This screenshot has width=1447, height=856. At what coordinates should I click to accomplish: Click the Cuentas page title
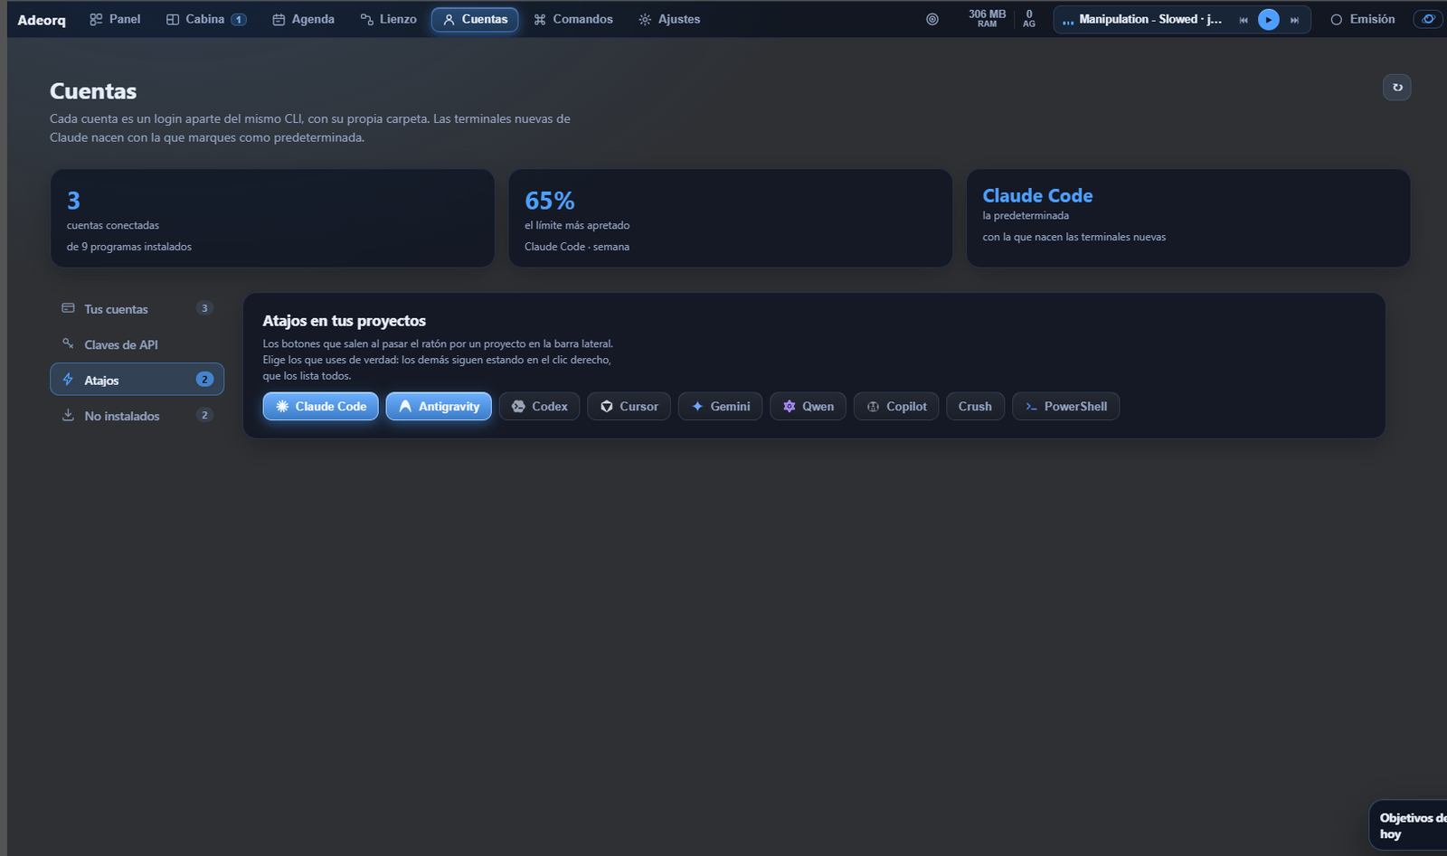click(93, 91)
